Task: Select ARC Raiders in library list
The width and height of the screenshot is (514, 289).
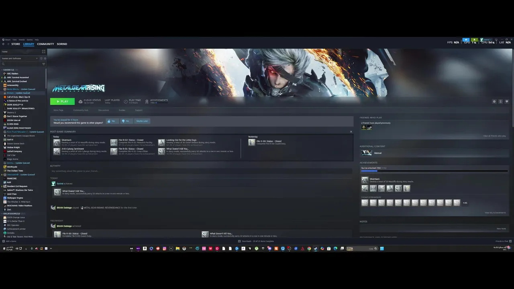Action: coord(12,73)
